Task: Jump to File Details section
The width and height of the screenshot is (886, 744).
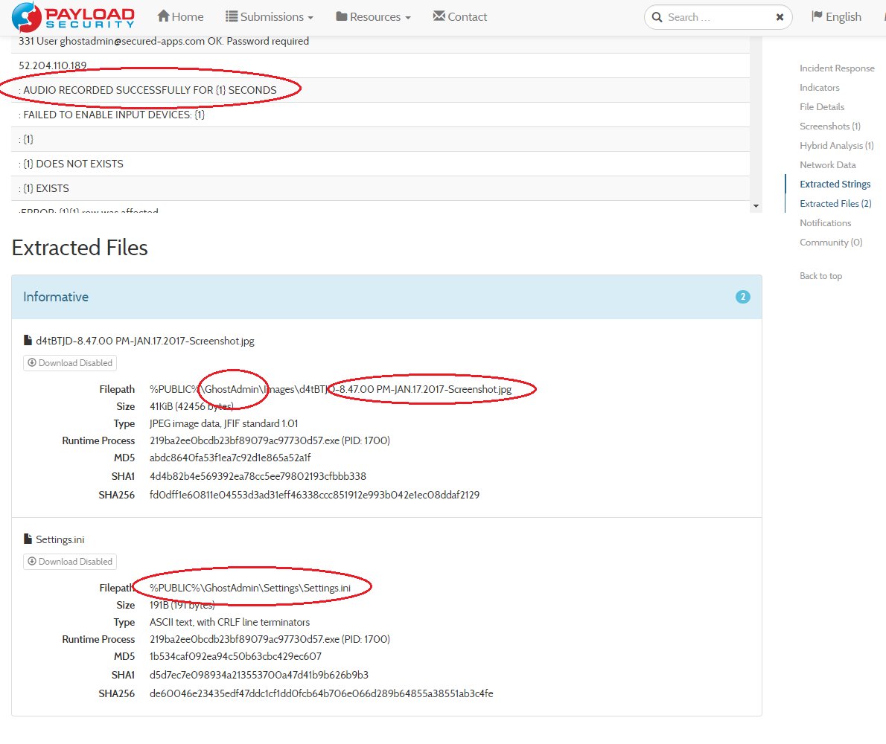Action: coord(821,106)
